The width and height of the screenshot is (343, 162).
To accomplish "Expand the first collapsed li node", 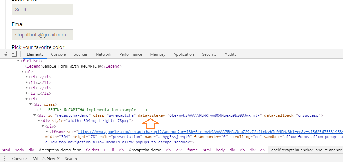I will 27,77.
